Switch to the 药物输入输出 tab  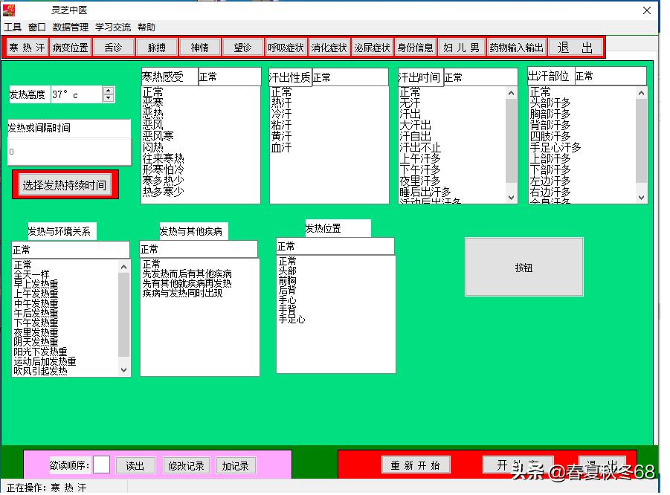(516, 46)
